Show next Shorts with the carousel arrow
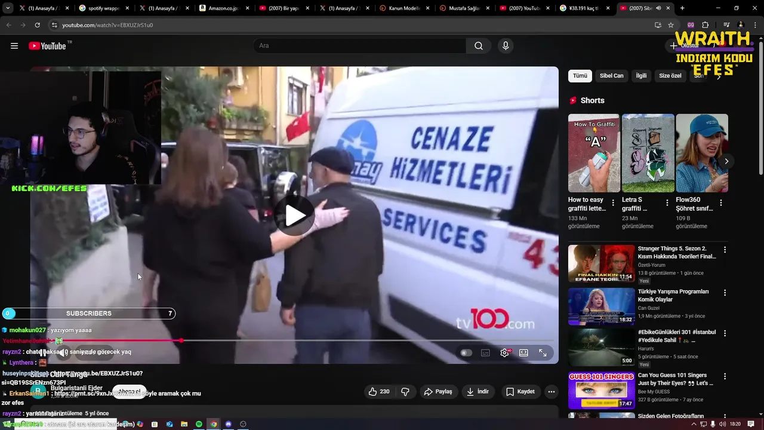This screenshot has height=430, width=764. pyautogui.click(x=726, y=161)
